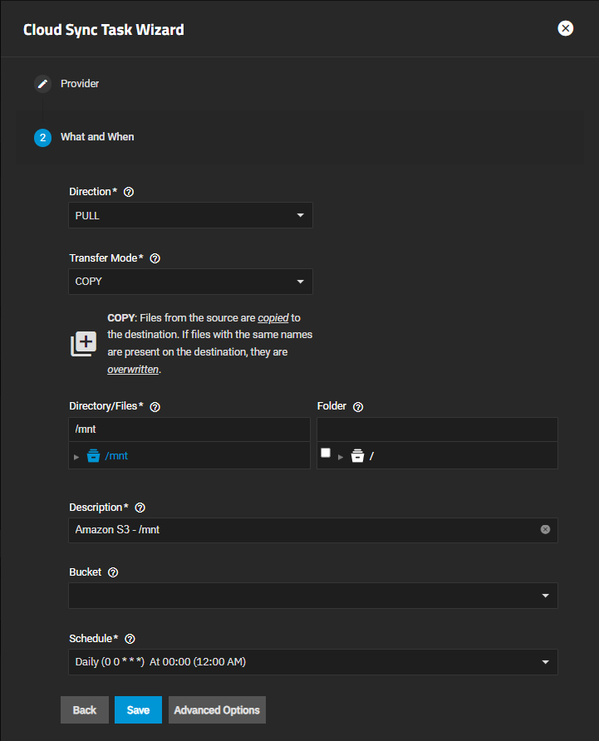
Task: Click the Provider step edit pencil icon
Action: [42, 84]
